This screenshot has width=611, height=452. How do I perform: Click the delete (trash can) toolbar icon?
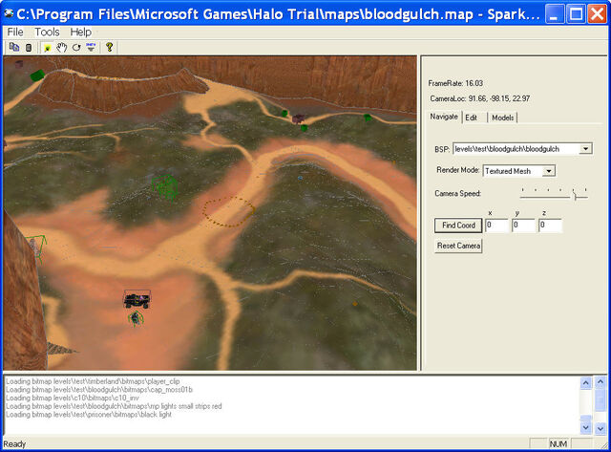pos(29,48)
